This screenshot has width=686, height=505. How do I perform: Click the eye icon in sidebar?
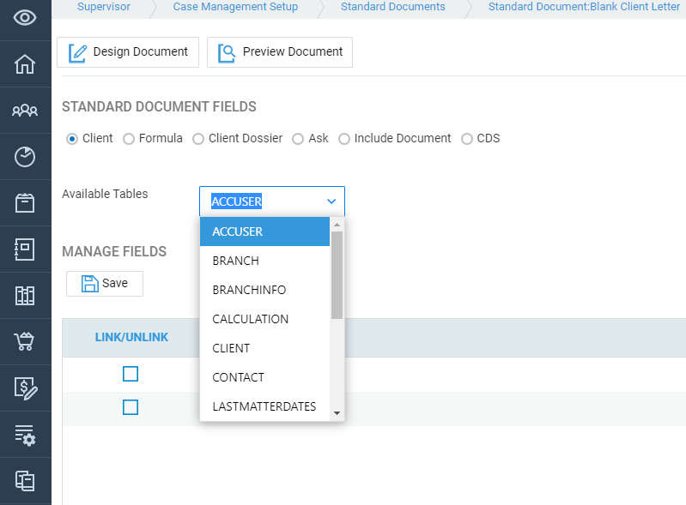(x=25, y=17)
